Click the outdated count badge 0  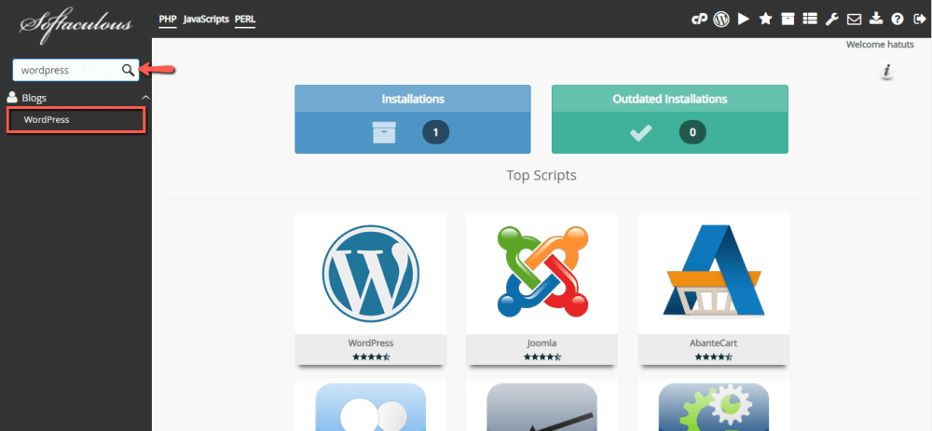tap(692, 132)
